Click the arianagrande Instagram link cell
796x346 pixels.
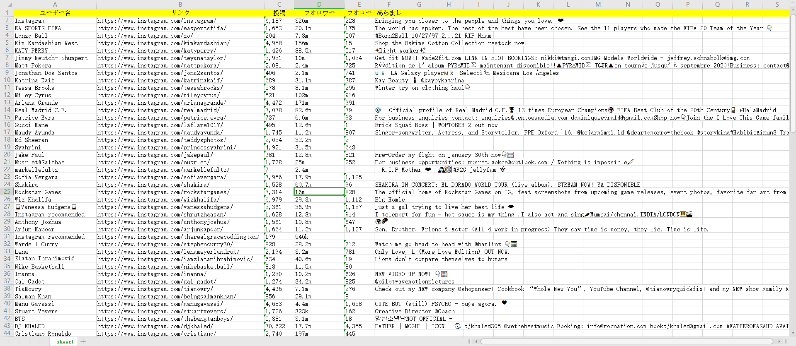pos(180,102)
